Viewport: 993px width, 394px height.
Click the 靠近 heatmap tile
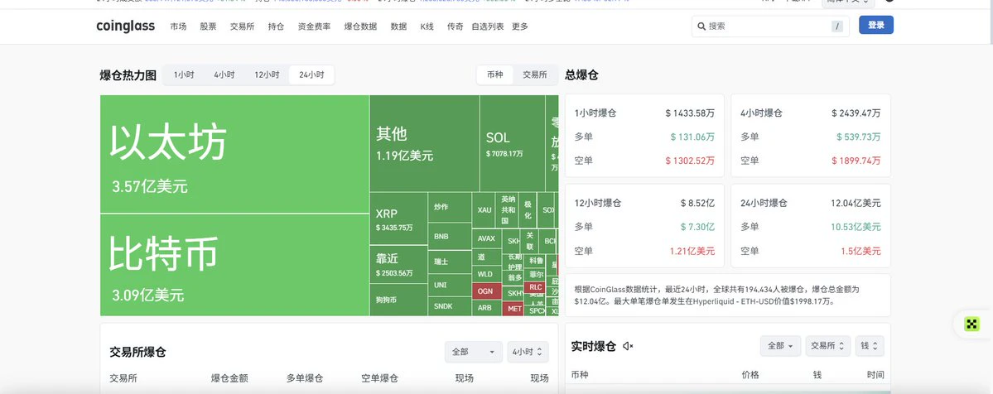398,264
